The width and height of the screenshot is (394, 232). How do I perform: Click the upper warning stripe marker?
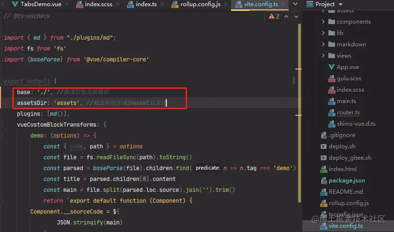[299, 69]
